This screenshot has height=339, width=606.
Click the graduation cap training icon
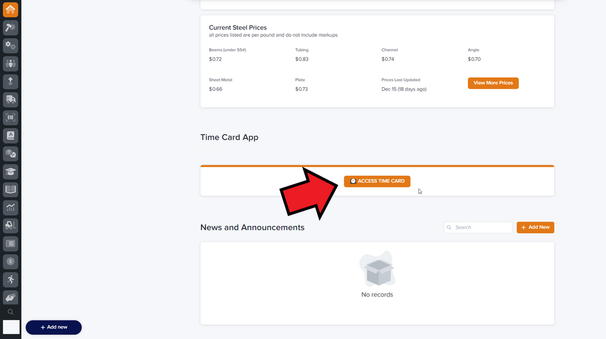click(10, 172)
